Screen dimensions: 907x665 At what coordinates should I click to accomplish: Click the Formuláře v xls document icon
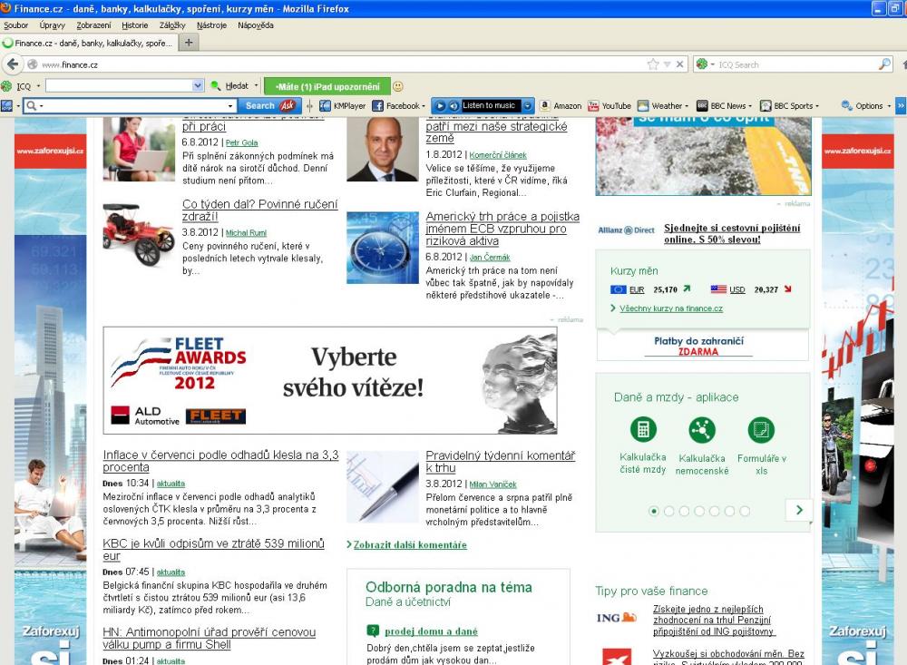[761, 429]
